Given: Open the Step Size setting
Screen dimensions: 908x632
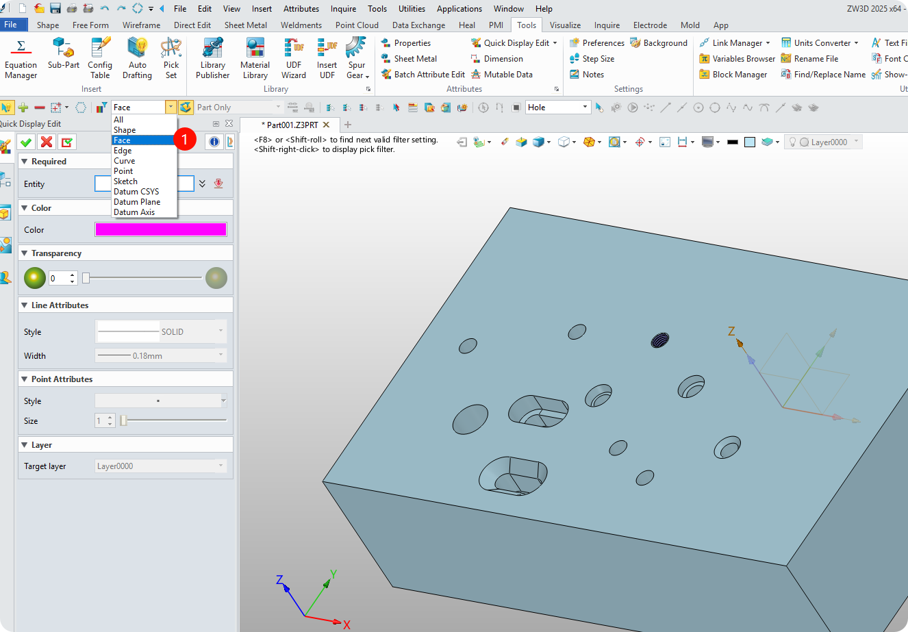Looking at the screenshot, I should coord(592,59).
